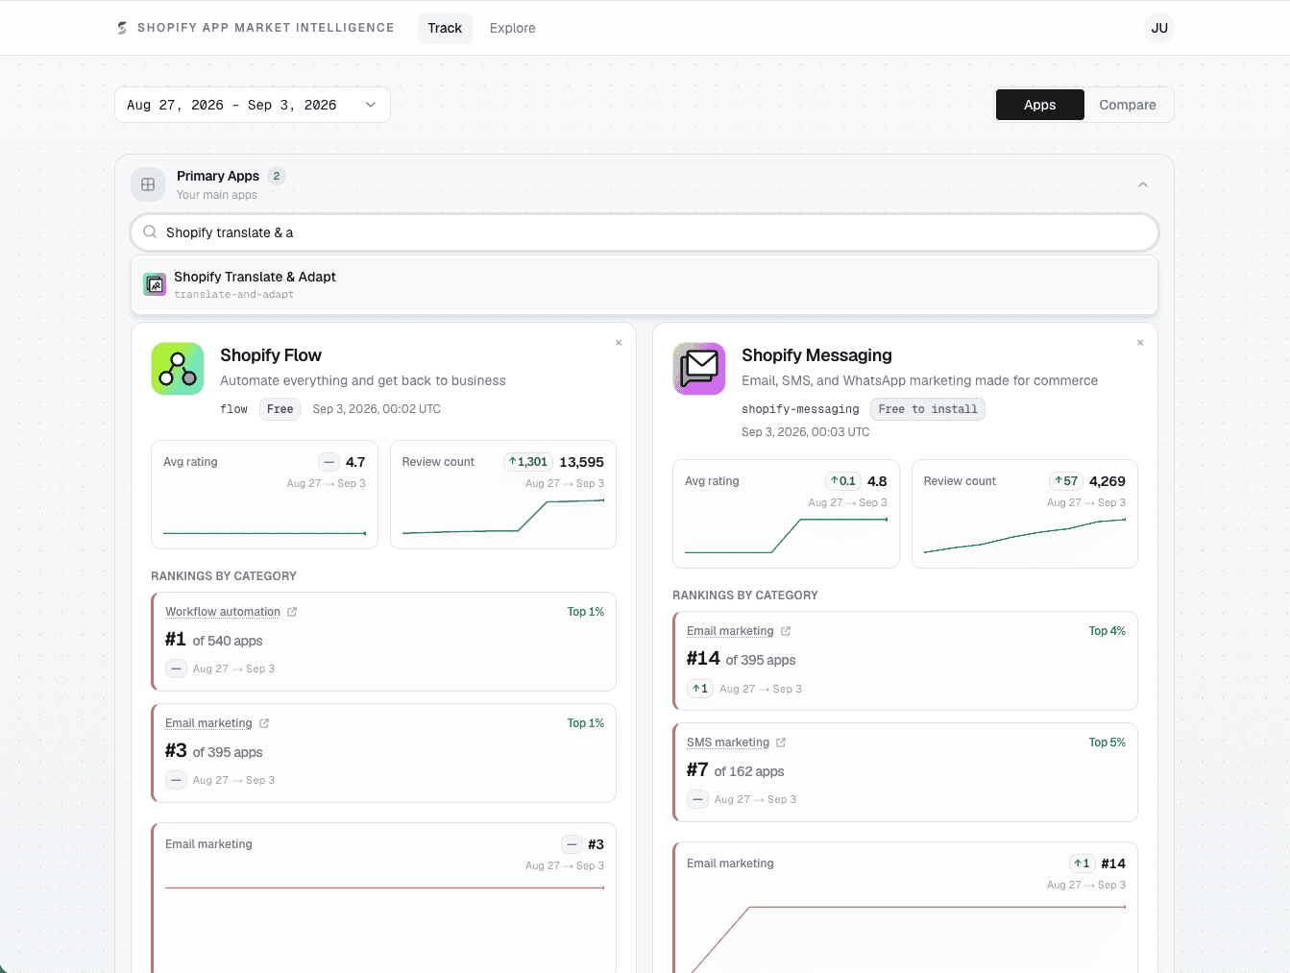Open Flow's Email marketing category link
The image size is (1290, 973).
[208, 723]
